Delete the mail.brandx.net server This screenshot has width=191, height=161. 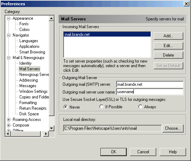click(x=168, y=55)
